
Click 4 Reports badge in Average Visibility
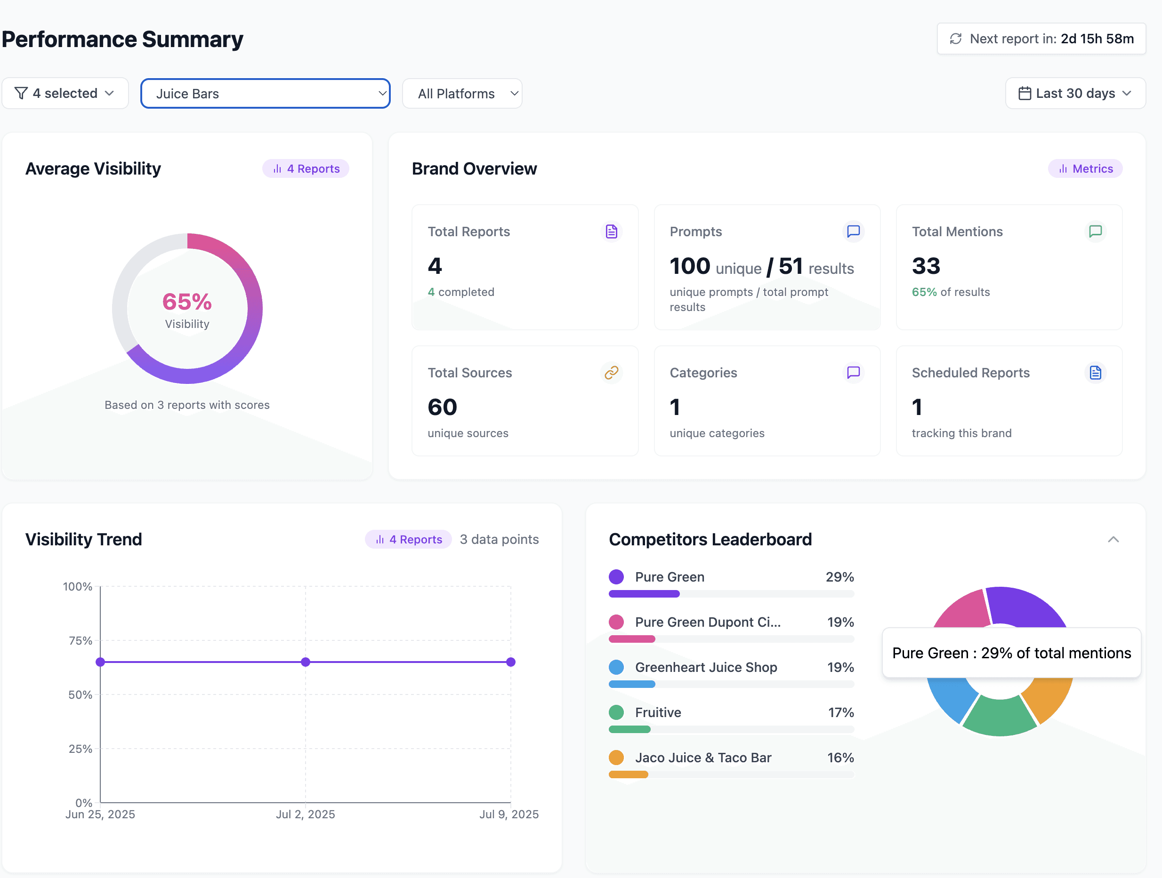306,168
